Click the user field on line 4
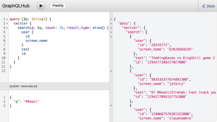Viewport: 217px width, 122px height. pos(25,32)
